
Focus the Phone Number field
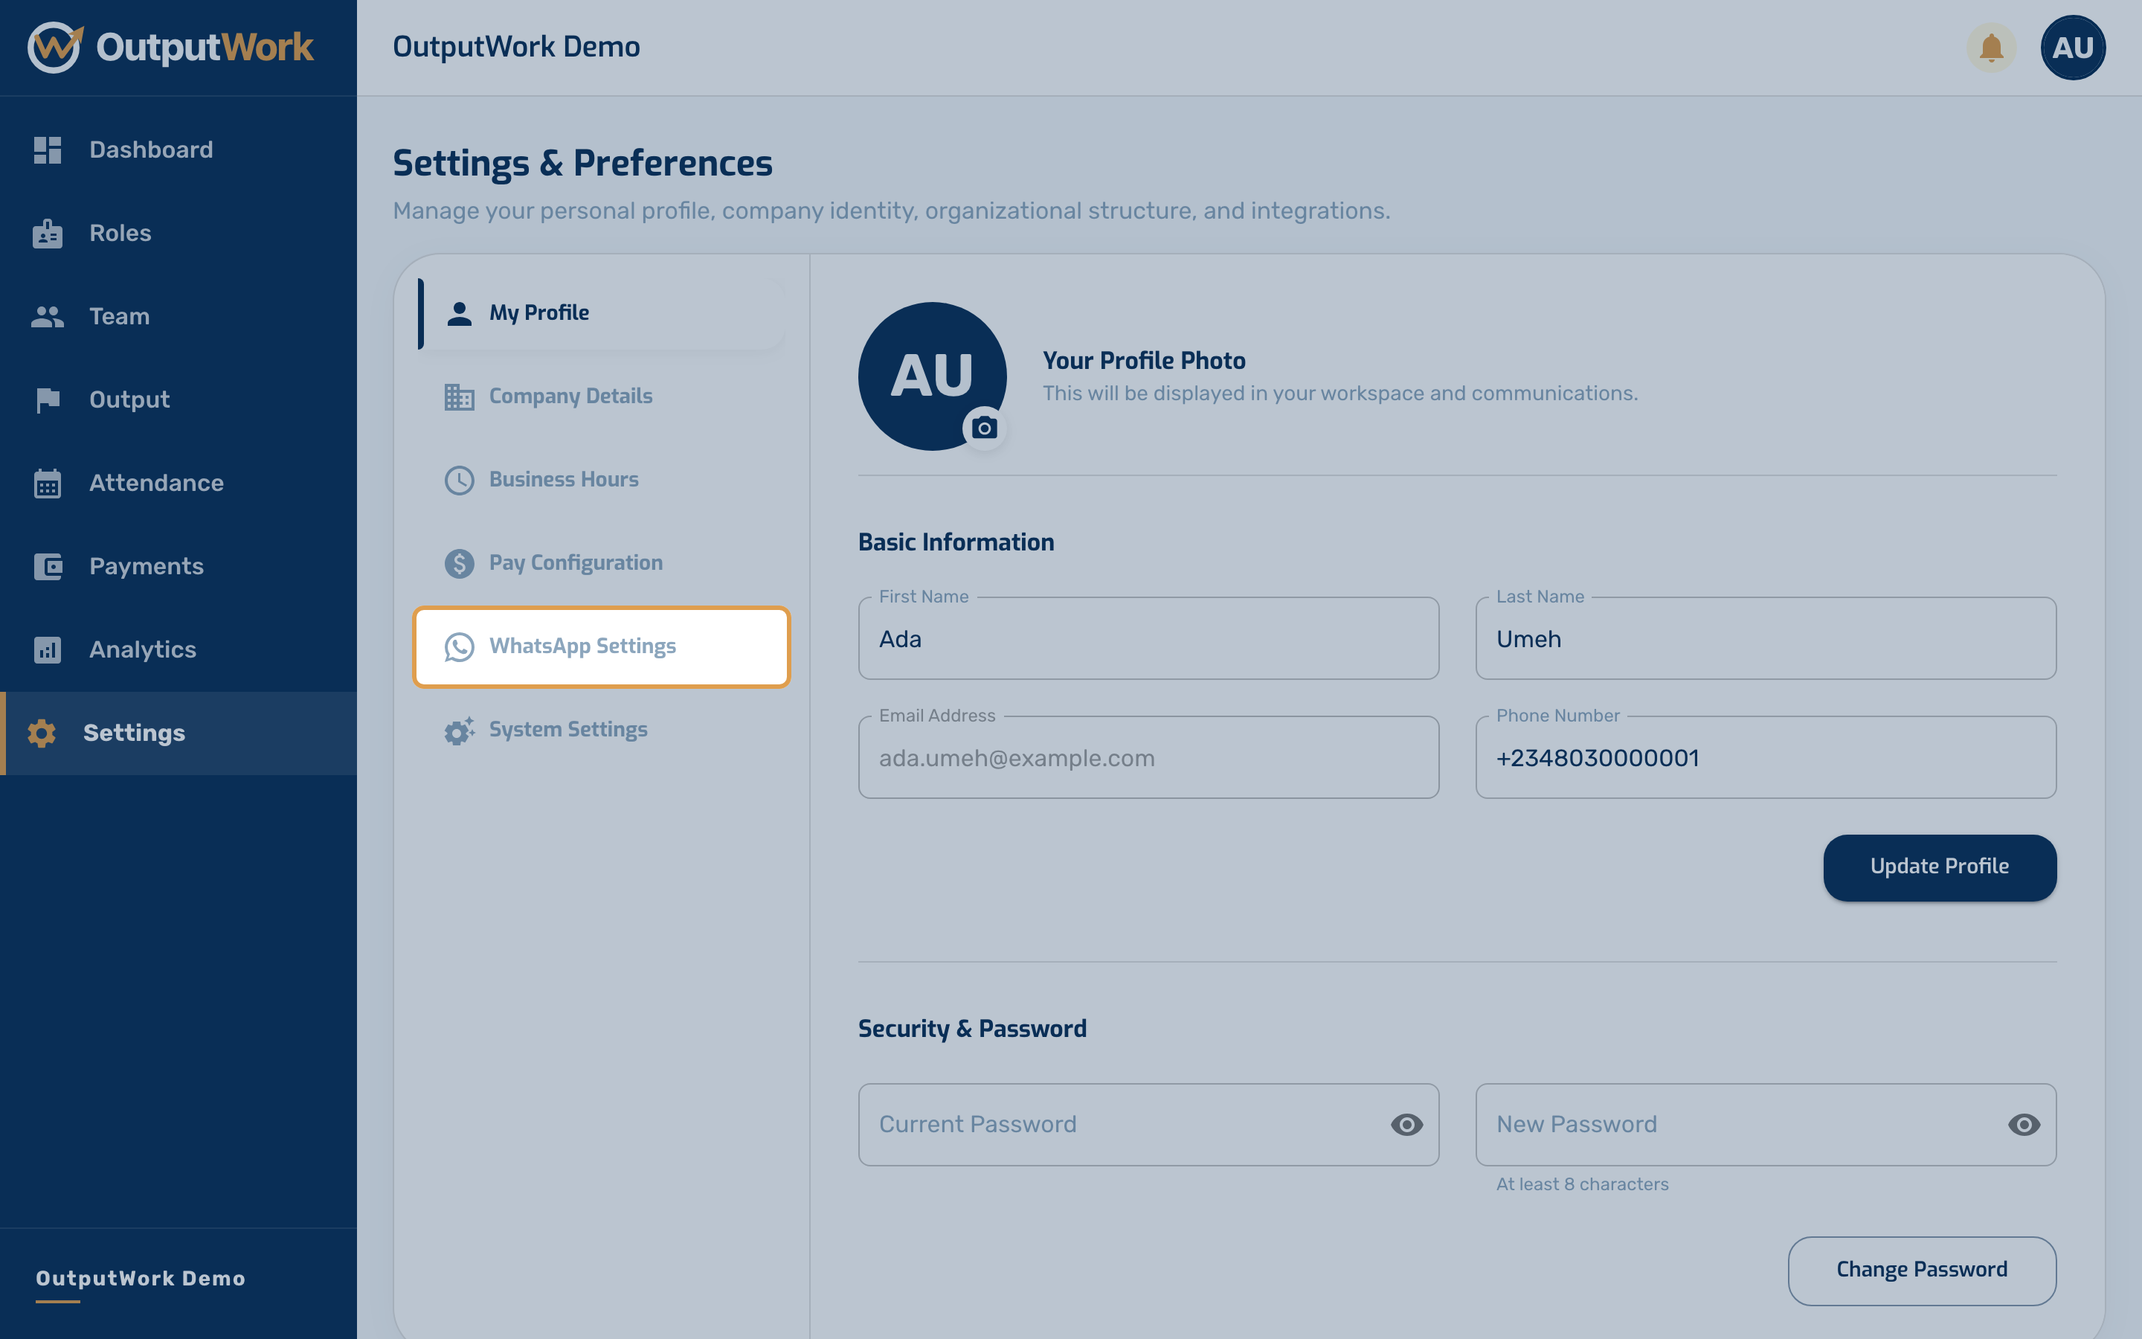click(x=1765, y=758)
